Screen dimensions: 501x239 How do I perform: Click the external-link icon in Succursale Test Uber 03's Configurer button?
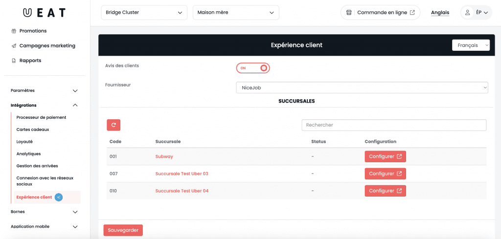coord(399,174)
